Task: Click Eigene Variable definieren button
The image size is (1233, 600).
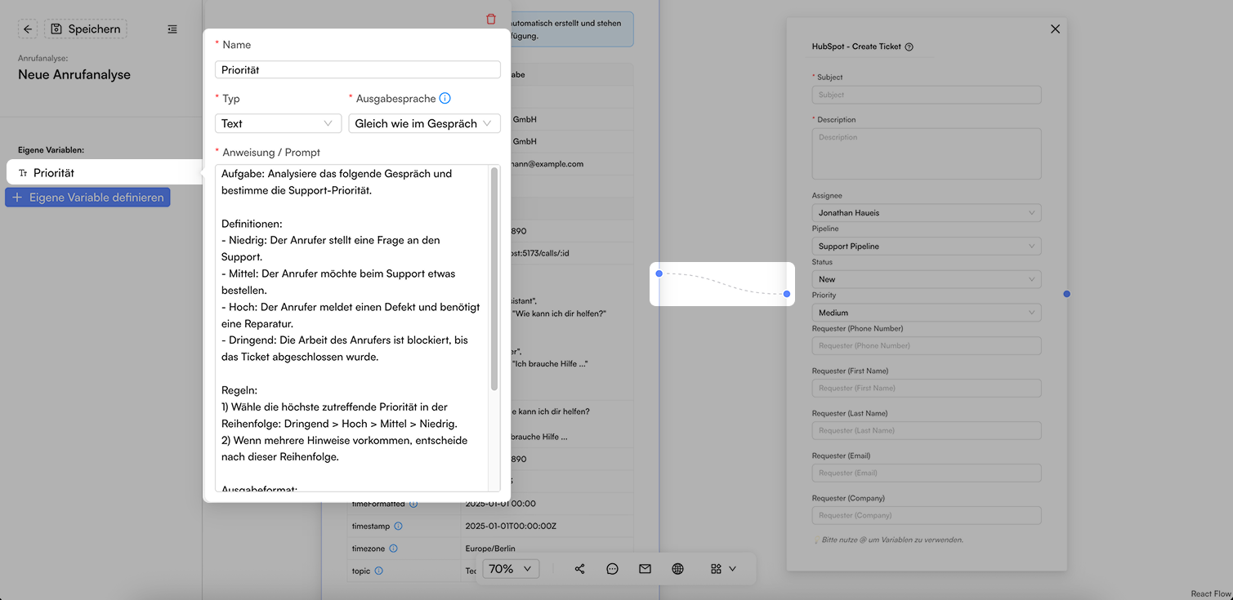Action: point(87,198)
